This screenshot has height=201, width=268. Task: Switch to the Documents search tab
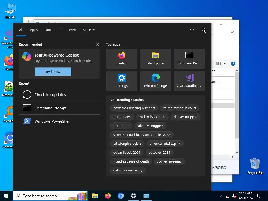pos(53,30)
